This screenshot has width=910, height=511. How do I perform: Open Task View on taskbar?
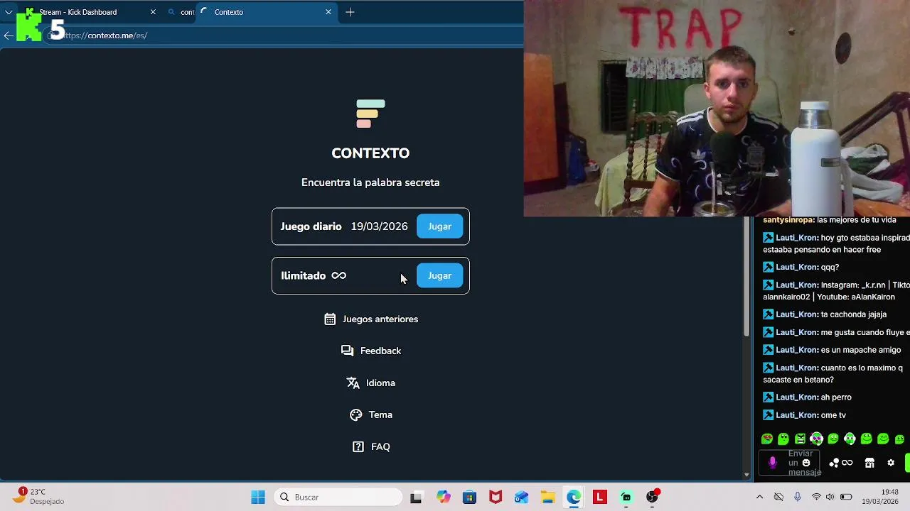tap(416, 498)
